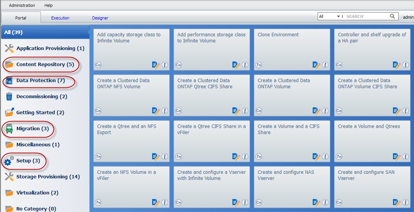414x212 pixels.
Task: Click the Miscellaneous folder icon
Action: tap(9, 145)
